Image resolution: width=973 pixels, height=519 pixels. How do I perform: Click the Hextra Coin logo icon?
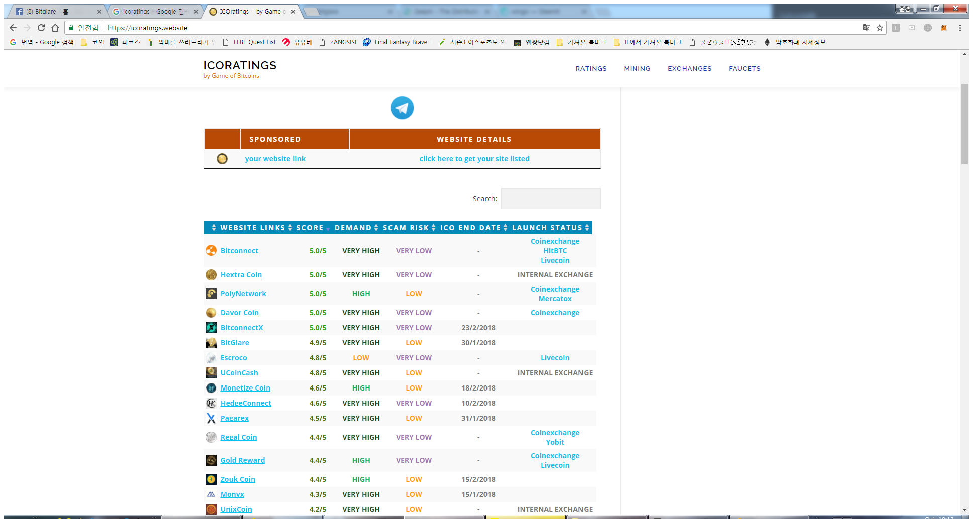click(211, 275)
